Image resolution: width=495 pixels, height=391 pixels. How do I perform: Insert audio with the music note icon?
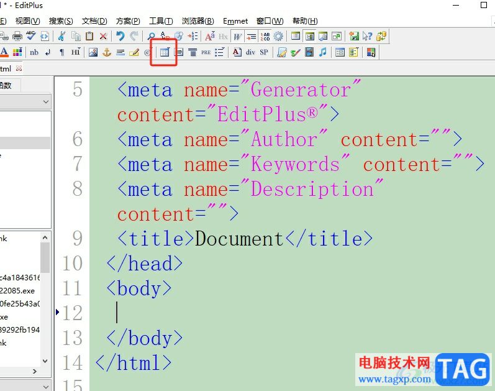[322, 52]
